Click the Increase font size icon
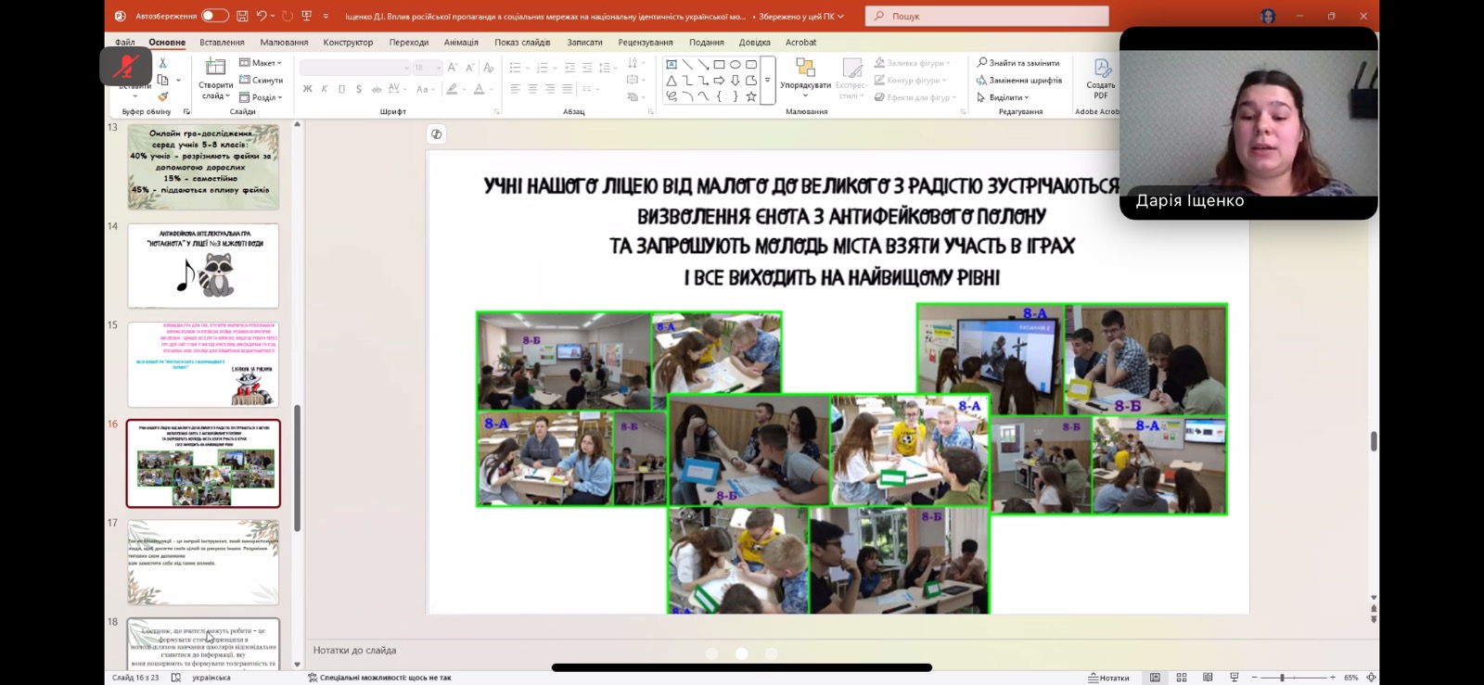 tap(453, 68)
